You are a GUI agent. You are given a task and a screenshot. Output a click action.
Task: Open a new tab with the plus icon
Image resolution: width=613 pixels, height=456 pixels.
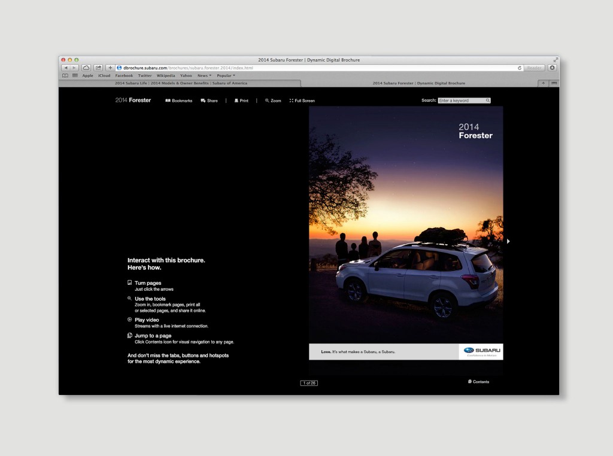pos(543,83)
